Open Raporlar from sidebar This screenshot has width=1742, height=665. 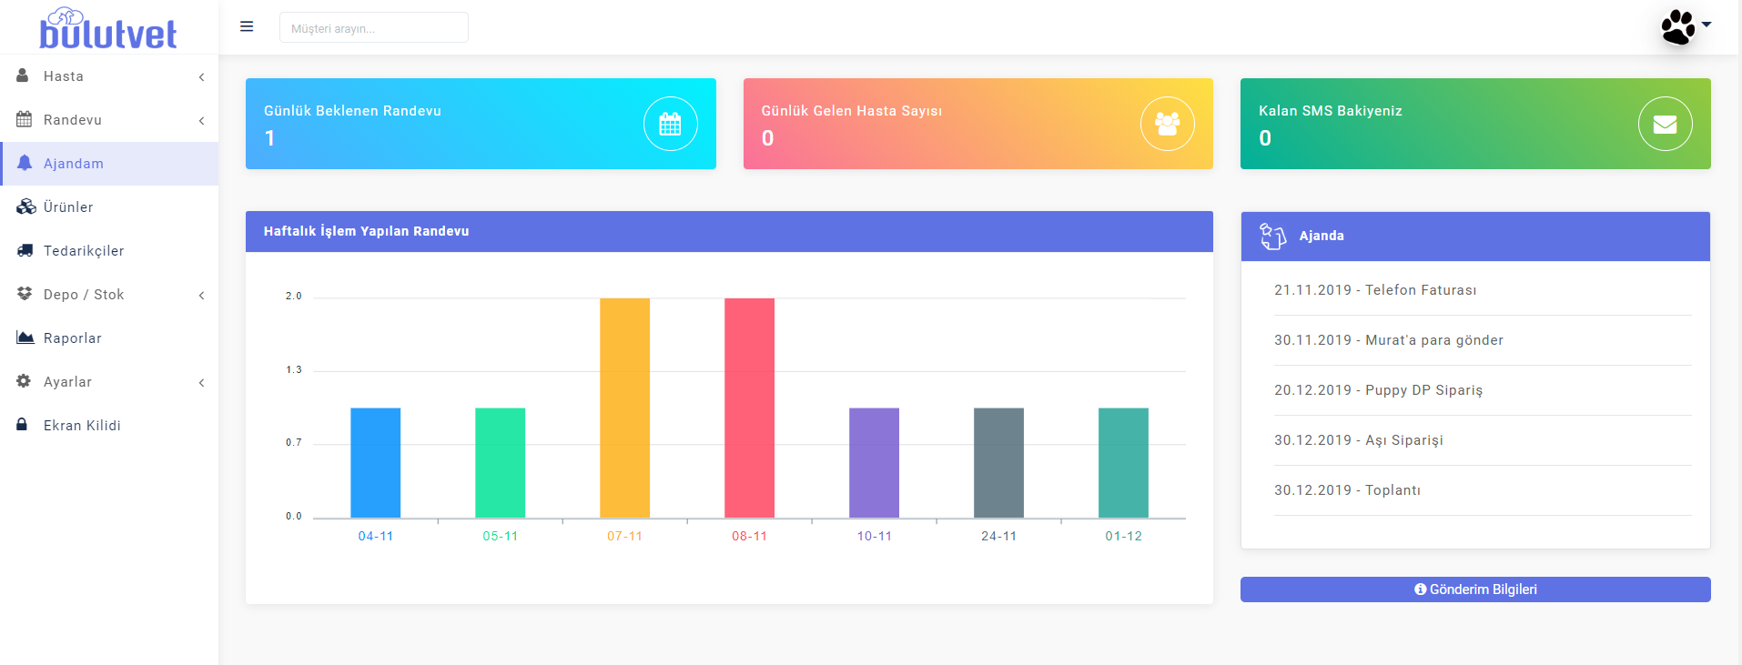click(x=109, y=338)
